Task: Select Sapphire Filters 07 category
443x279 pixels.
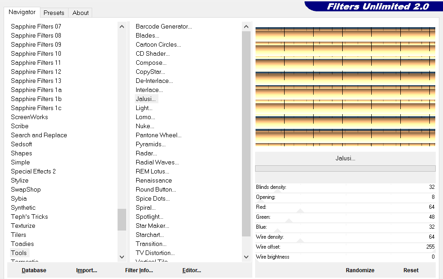Action: [36, 26]
